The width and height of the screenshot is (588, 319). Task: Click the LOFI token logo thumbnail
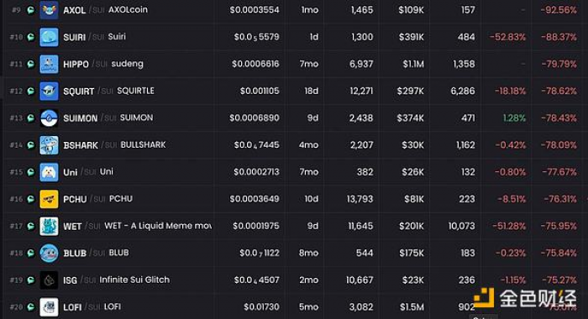[x=49, y=307]
